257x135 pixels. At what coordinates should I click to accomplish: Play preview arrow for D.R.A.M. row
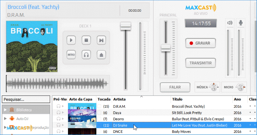tap(63, 106)
